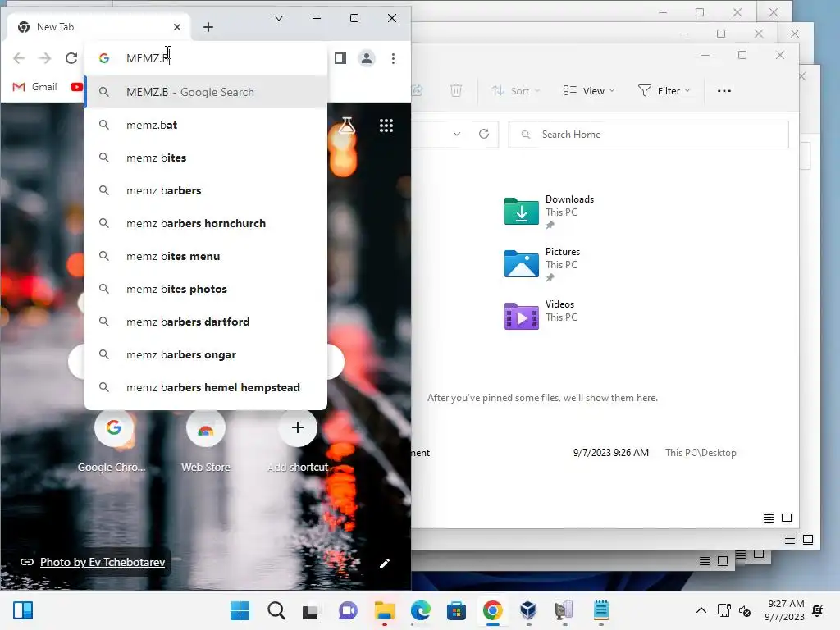The height and width of the screenshot is (630, 840).
Task: Open the Videos folder
Action: (x=541, y=315)
